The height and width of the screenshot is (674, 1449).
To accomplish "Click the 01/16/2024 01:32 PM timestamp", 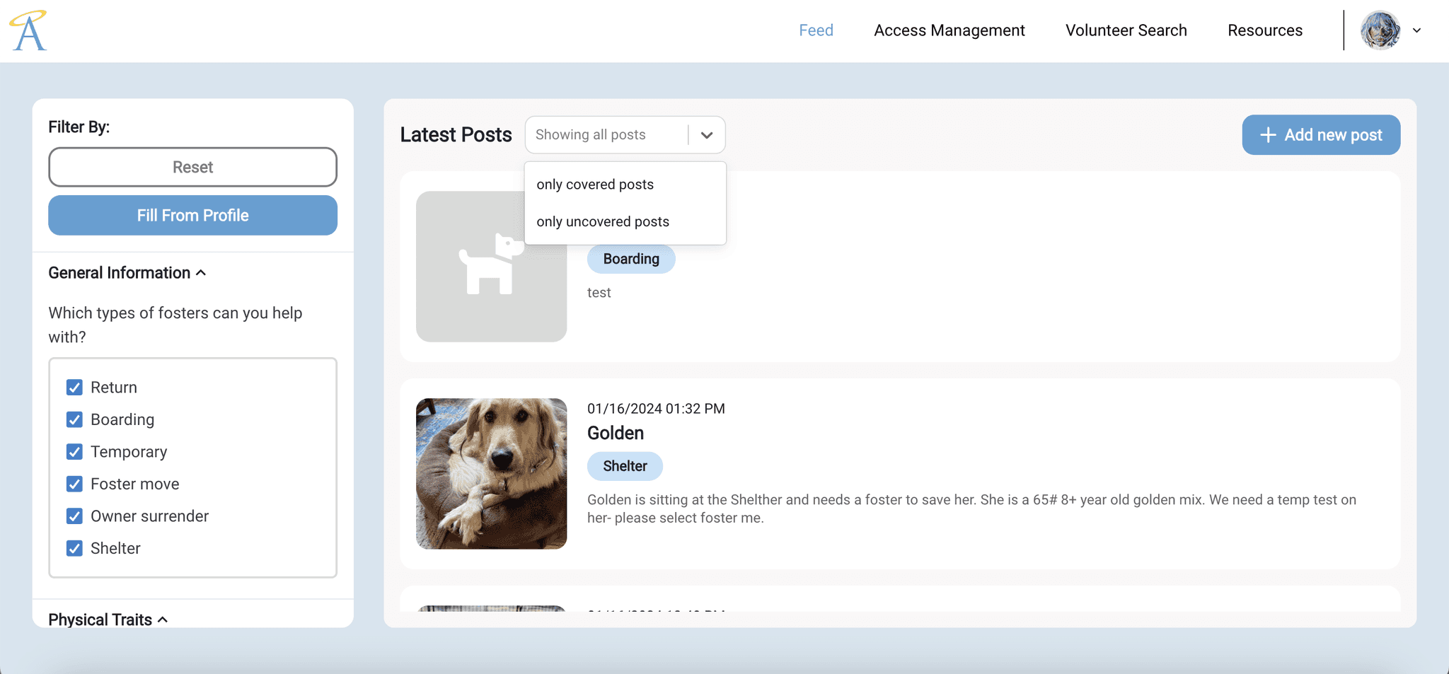I will pos(656,409).
